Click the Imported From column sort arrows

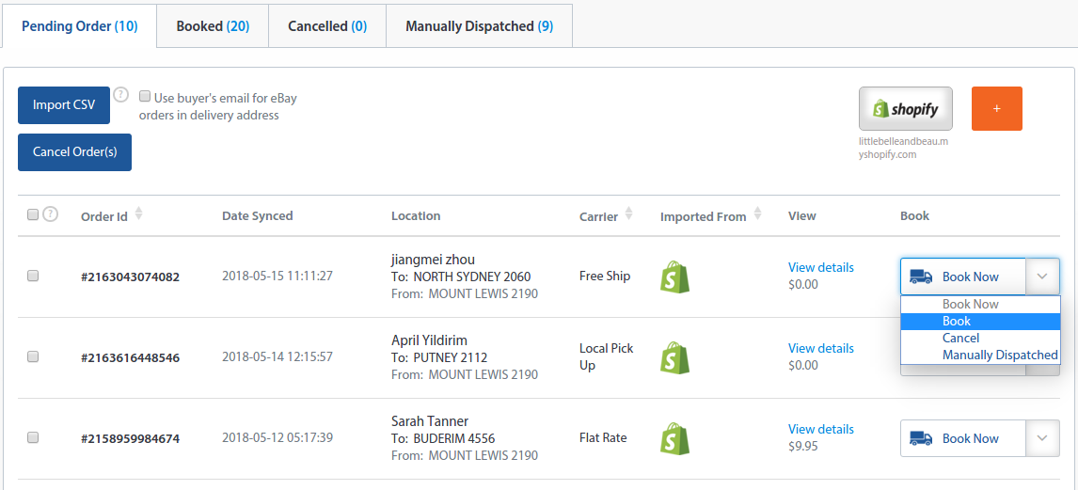click(757, 214)
